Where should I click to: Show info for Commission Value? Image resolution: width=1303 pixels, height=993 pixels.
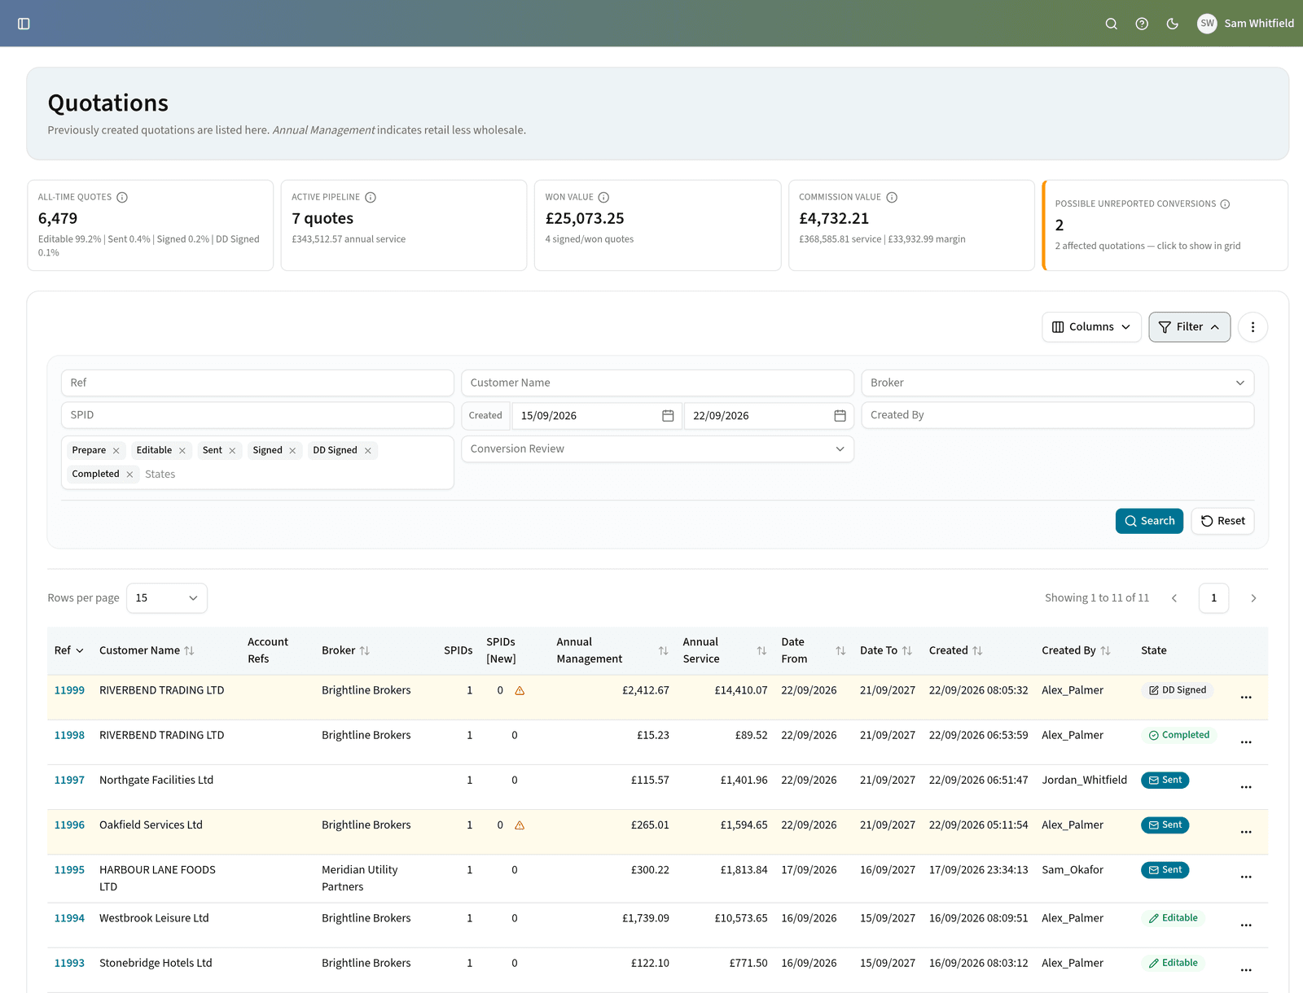[892, 197]
